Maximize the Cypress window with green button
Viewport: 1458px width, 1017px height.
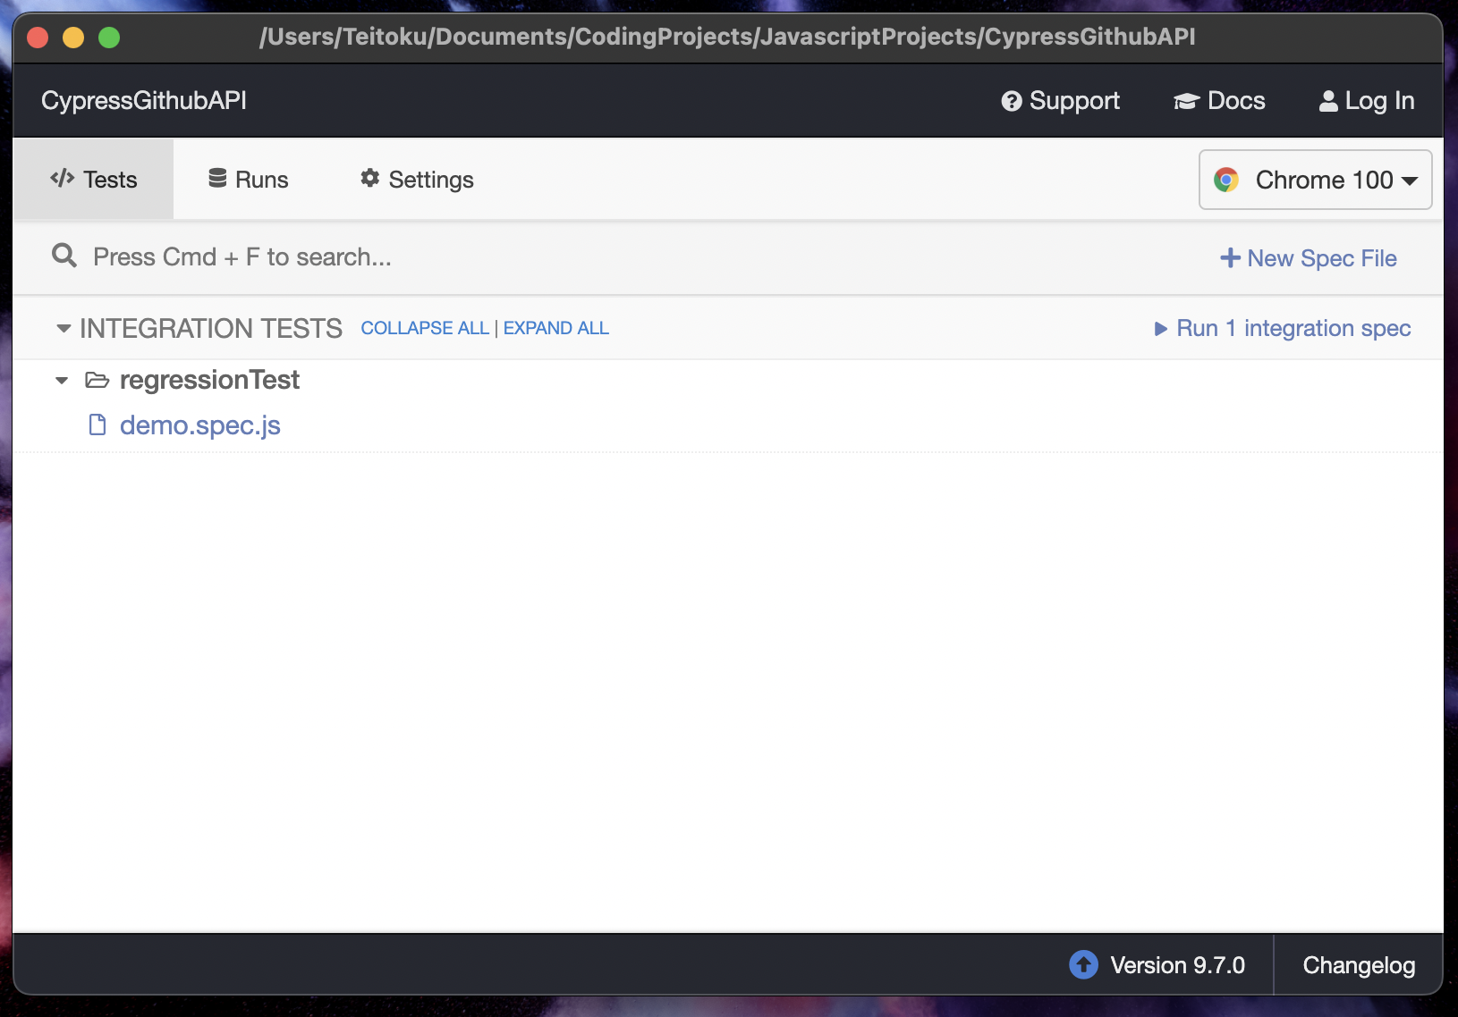(x=109, y=38)
